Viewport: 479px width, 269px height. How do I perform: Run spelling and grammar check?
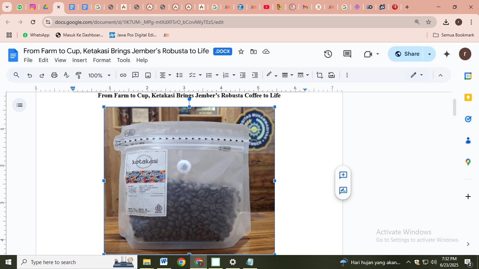(x=66, y=75)
